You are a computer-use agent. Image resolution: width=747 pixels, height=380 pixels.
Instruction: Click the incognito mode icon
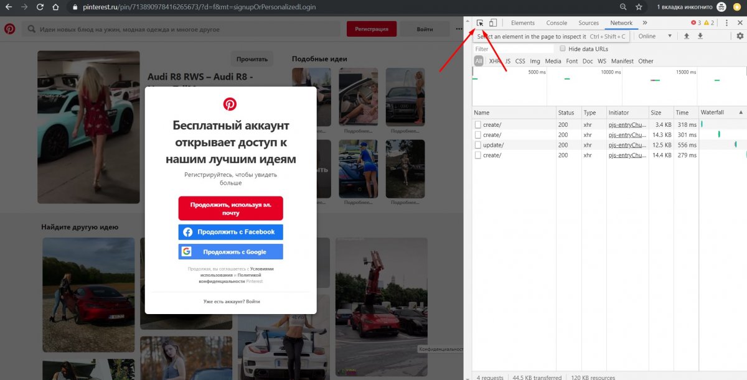721,7
